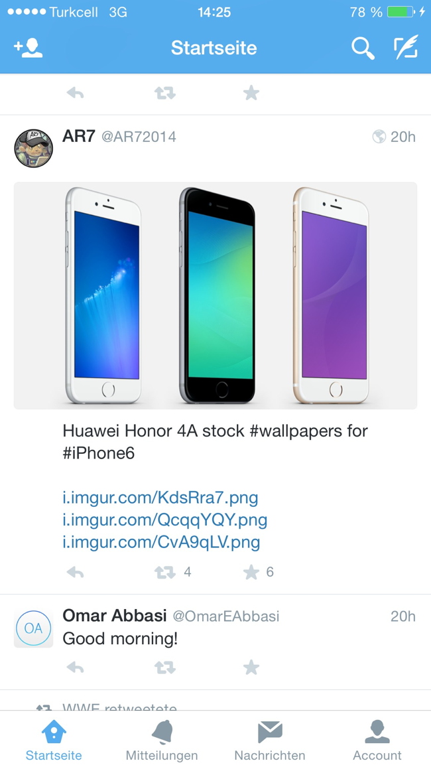The image size is (431, 767).
Task: Favorite AR7's tweet with star icon
Action: point(251,572)
